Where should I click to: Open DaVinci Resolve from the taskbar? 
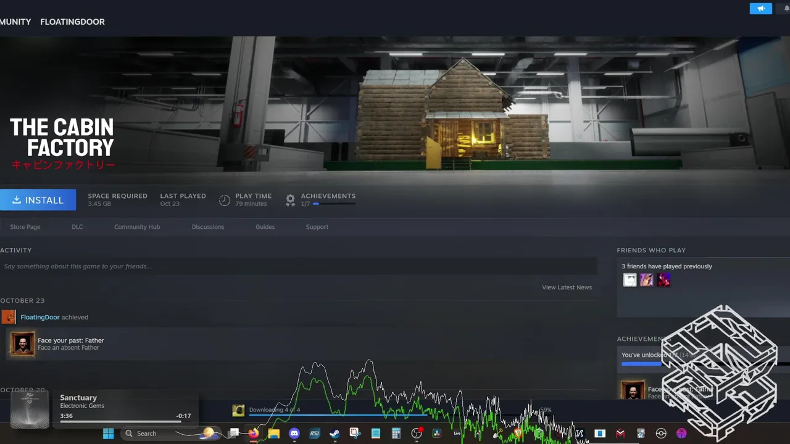[437, 434]
